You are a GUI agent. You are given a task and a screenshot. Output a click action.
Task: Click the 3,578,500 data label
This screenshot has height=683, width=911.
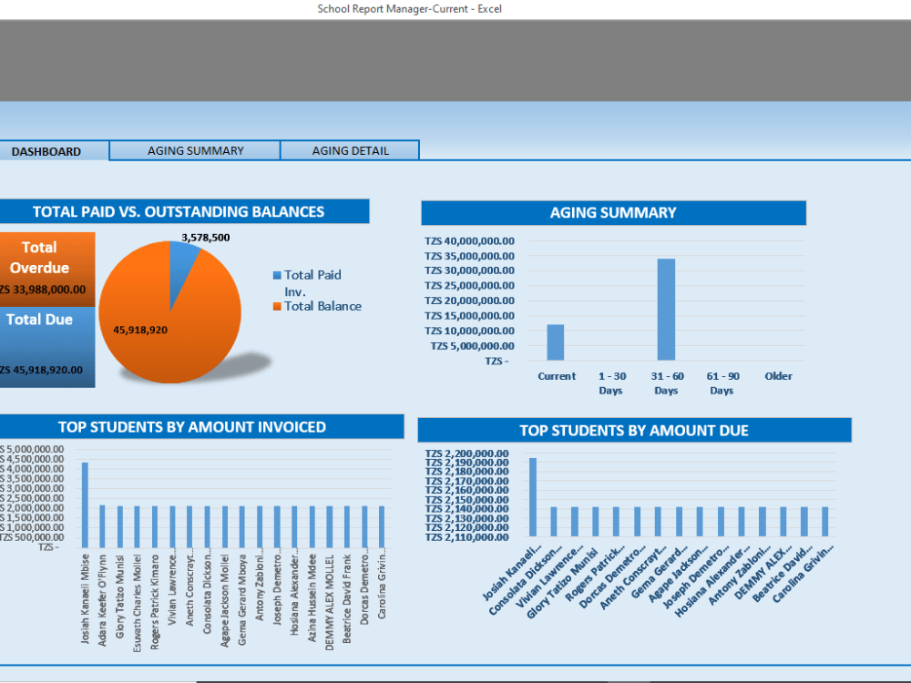coord(207,237)
